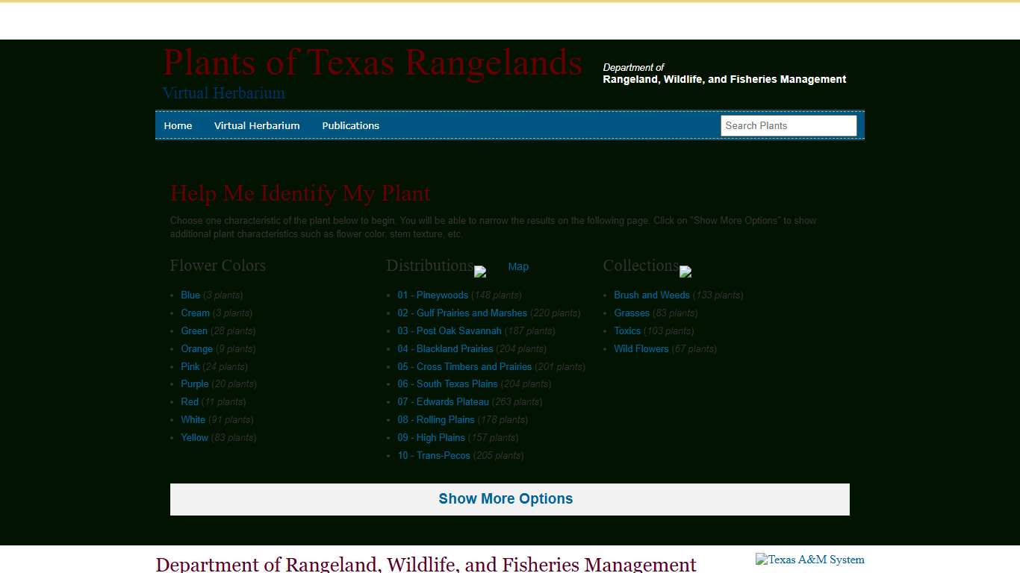Switch to the Virtual Herbarium section

(257, 125)
